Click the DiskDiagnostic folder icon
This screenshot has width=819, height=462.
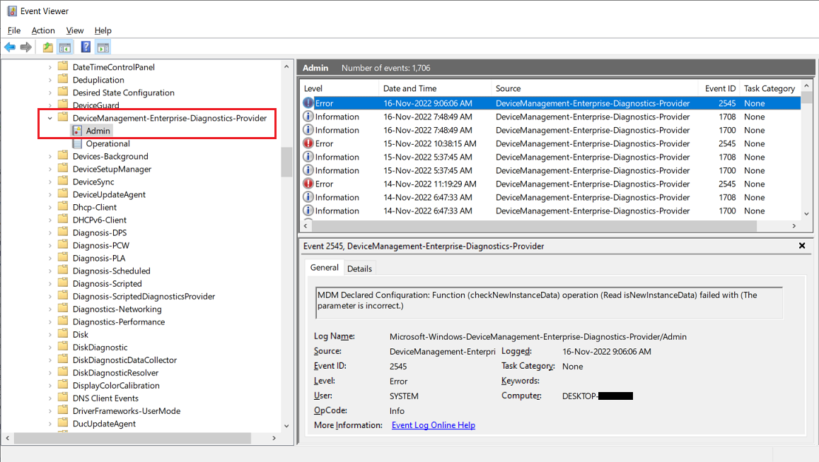[x=62, y=347]
